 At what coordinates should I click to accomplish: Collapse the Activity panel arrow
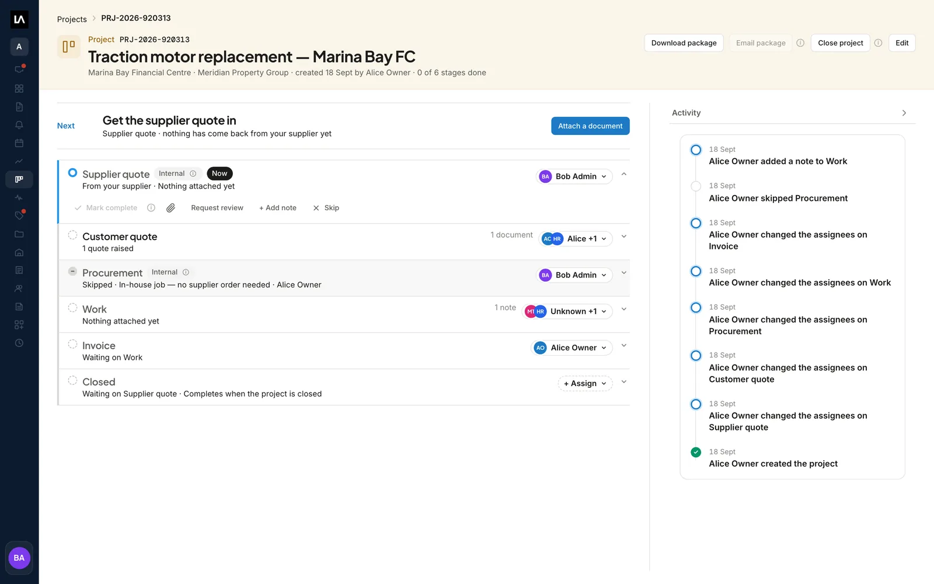click(904, 113)
